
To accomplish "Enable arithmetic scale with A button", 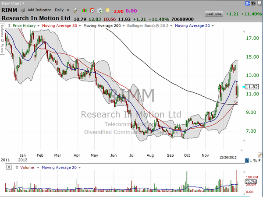I will [246, 161].
